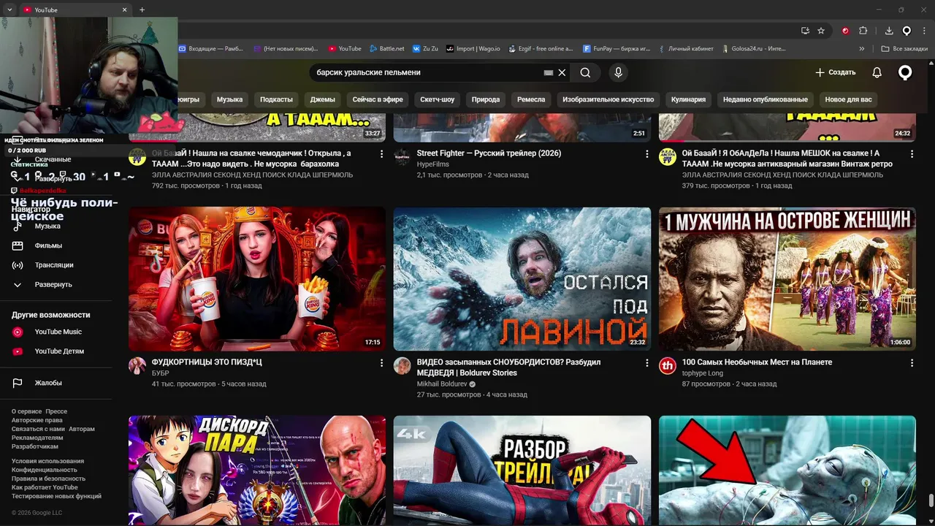935x526 pixels.
Task: Bookmark this page with the star icon
Action: (821, 31)
